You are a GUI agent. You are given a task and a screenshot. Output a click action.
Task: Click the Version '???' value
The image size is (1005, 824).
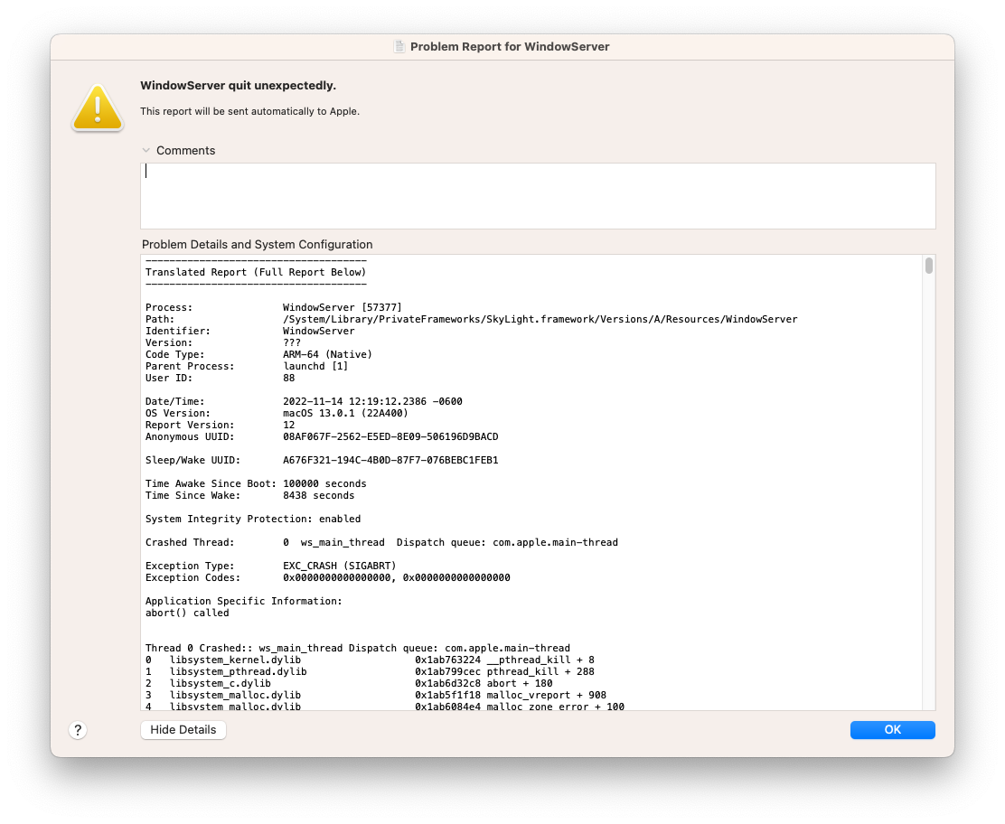[292, 342]
